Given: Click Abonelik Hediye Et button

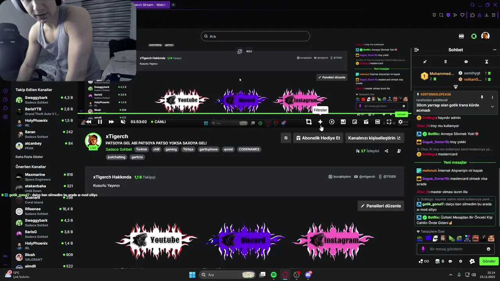Looking at the screenshot, I should 318,138.
